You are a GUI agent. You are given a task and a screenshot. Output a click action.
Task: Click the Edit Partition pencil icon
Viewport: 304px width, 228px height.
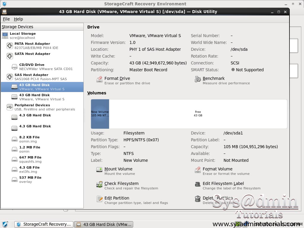[x=99, y=199]
